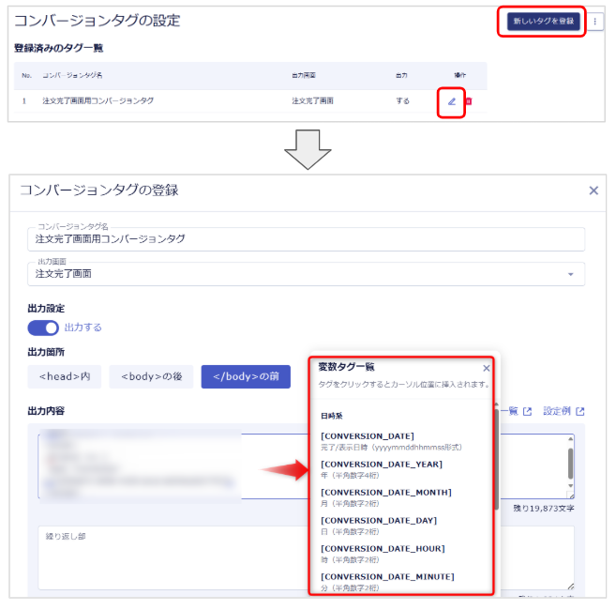Open the three-dot more options menu
Viewport: 616px width, 610px height.
point(594,22)
